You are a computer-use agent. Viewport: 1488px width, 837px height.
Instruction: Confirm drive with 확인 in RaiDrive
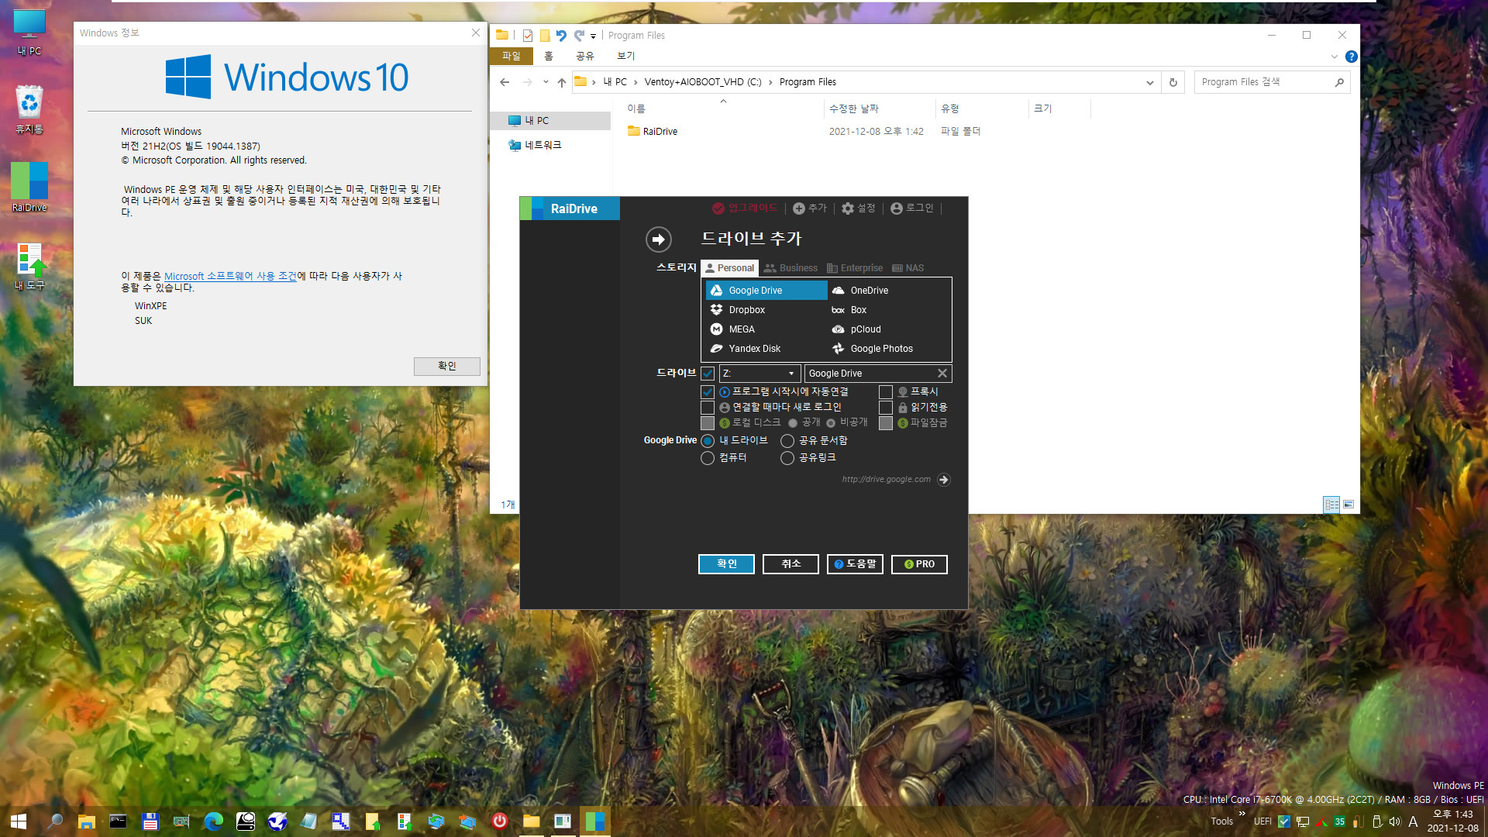[726, 564]
